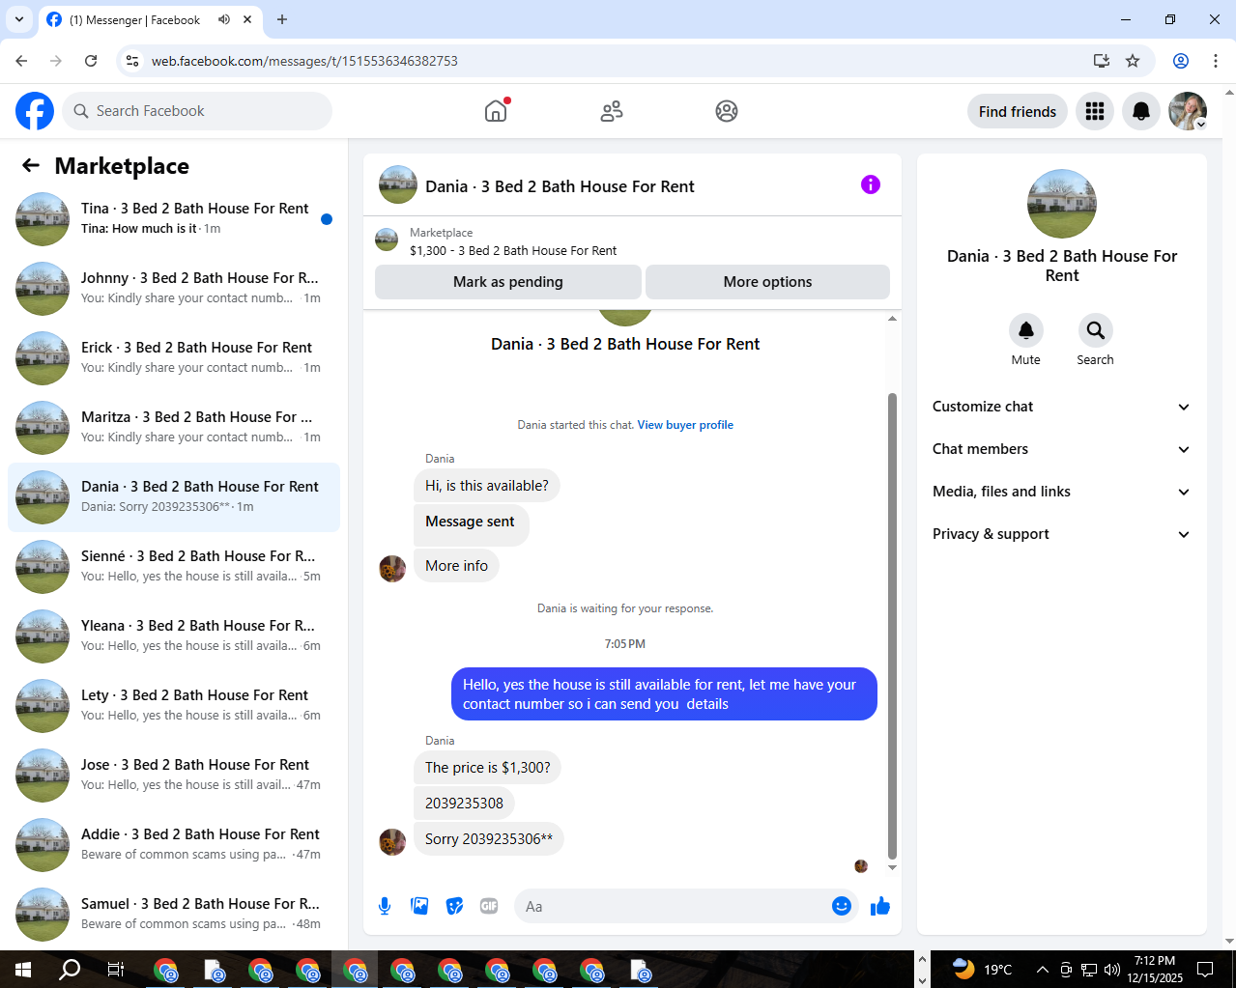This screenshot has height=988, width=1236.
Task: Open Task View on the taskbar
Action: (x=116, y=969)
